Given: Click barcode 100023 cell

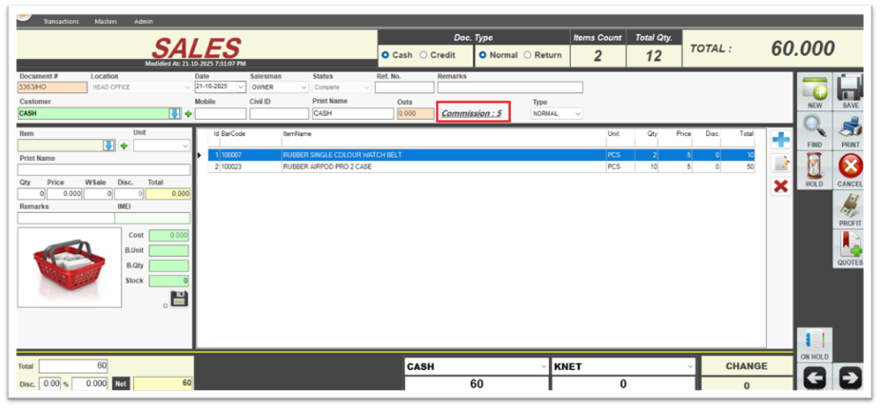Looking at the screenshot, I should (250, 166).
